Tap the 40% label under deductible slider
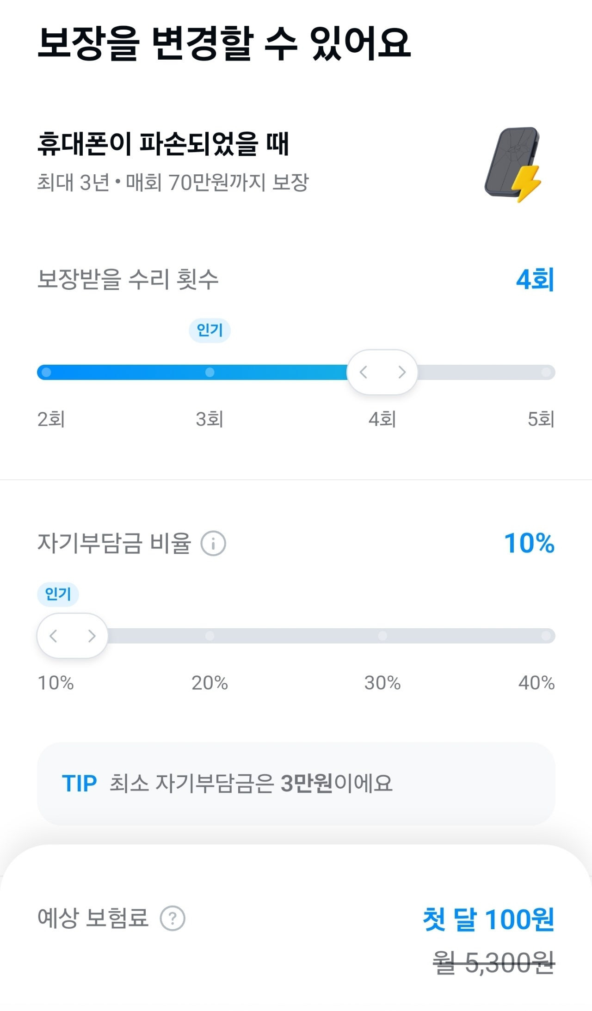Viewport: 592px width, 1011px height. [x=536, y=683]
